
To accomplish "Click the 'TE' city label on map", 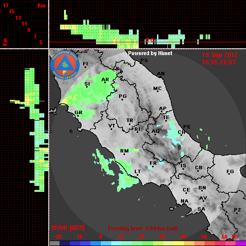I will [166, 118].
